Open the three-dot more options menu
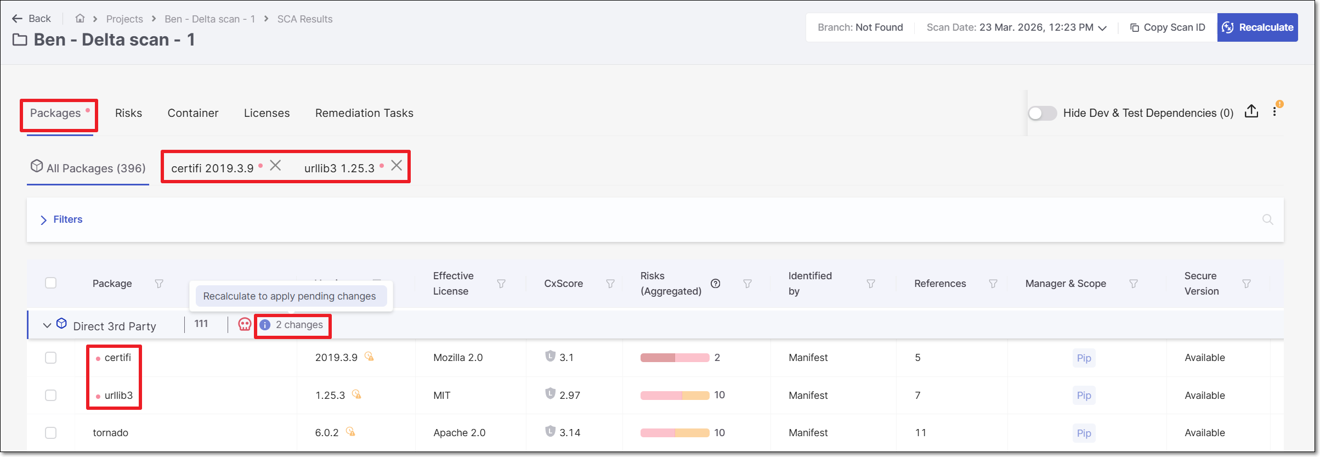1320x457 pixels. [1274, 112]
